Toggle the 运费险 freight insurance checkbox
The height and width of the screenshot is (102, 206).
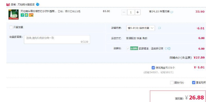click(127, 49)
